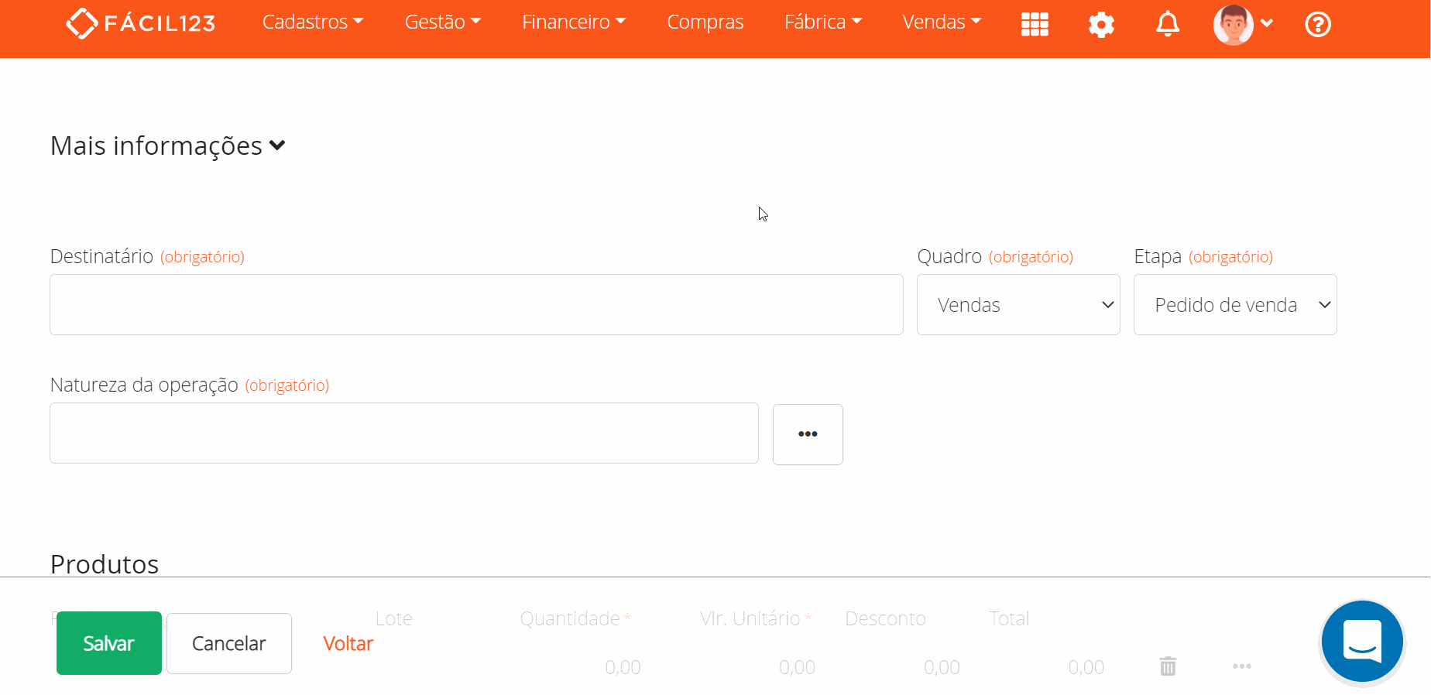Open the Cadastros menu
This screenshot has height=695, width=1431.
(x=312, y=22)
